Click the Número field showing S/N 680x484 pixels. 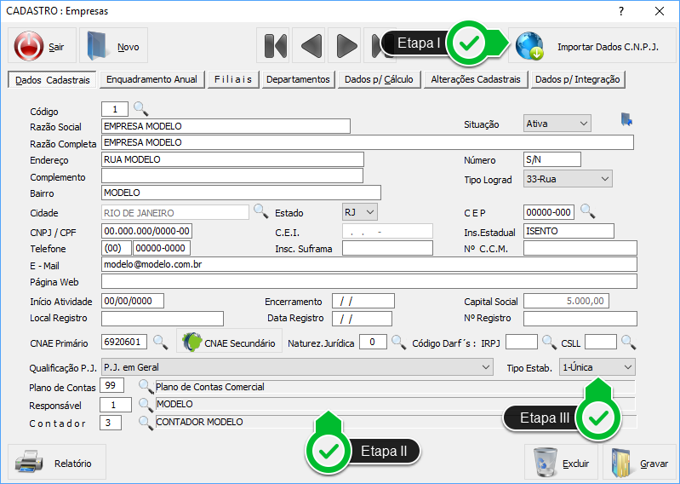[552, 159]
